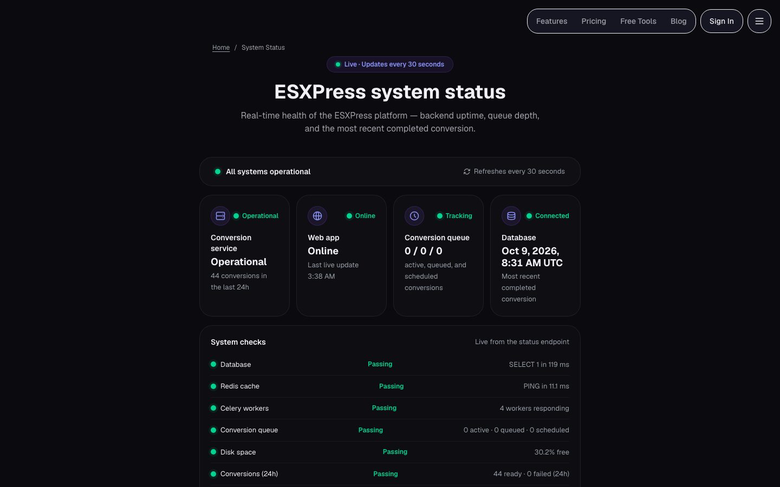The image size is (780, 487).
Task: Click System Status breadcrumb text
Action: click(x=263, y=48)
